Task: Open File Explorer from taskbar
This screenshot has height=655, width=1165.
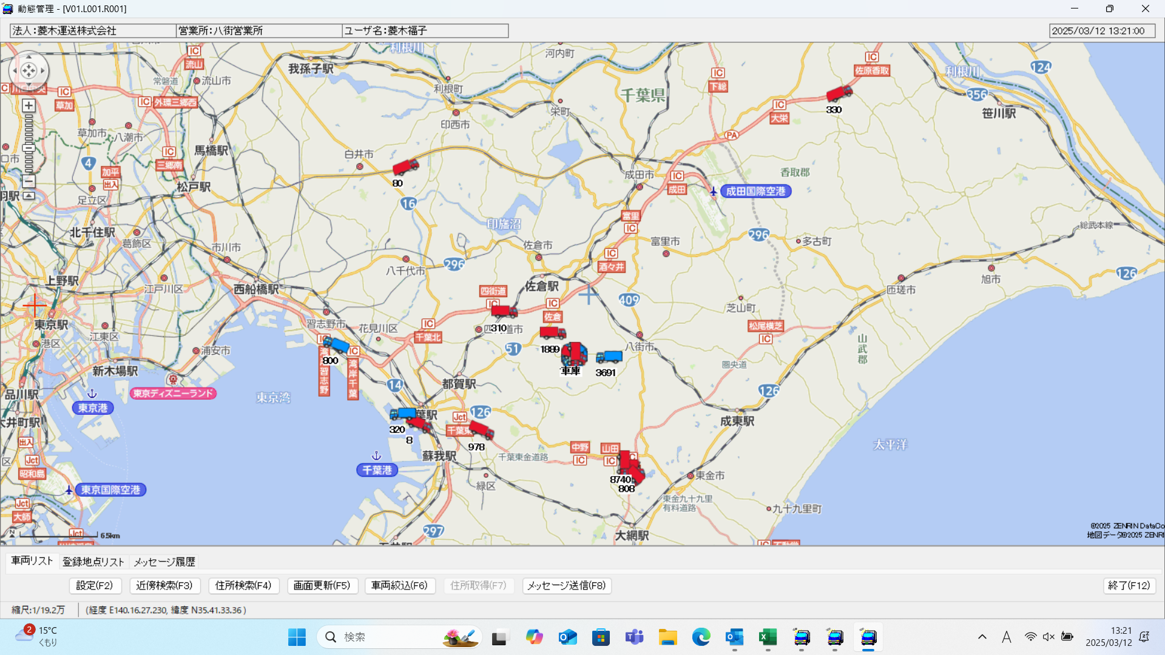Action: [667, 637]
